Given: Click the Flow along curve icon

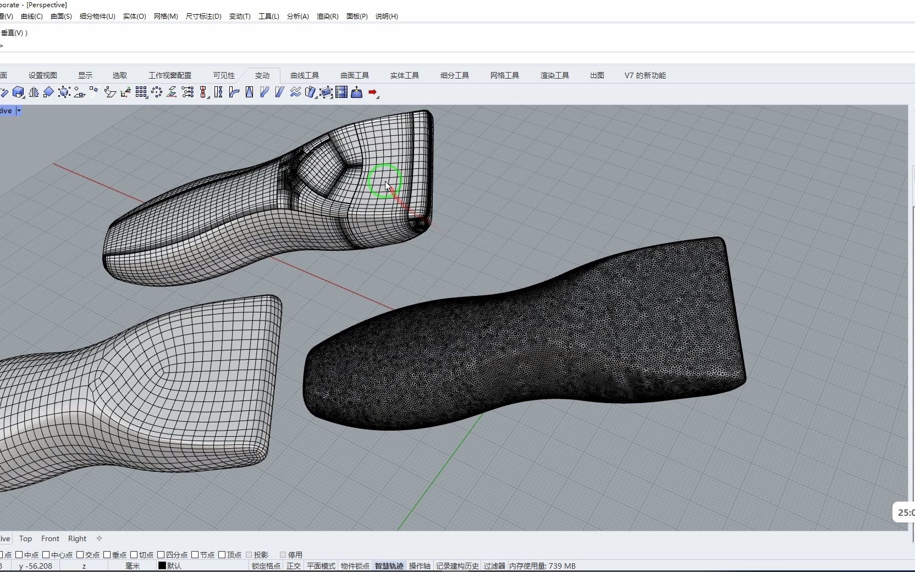Looking at the screenshot, I should tap(264, 92).
